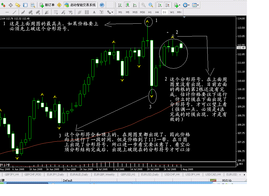Select the text A tool
269x196 pixels.
pos(94,12)
